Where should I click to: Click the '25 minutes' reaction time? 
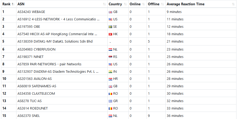pos(175,57)
